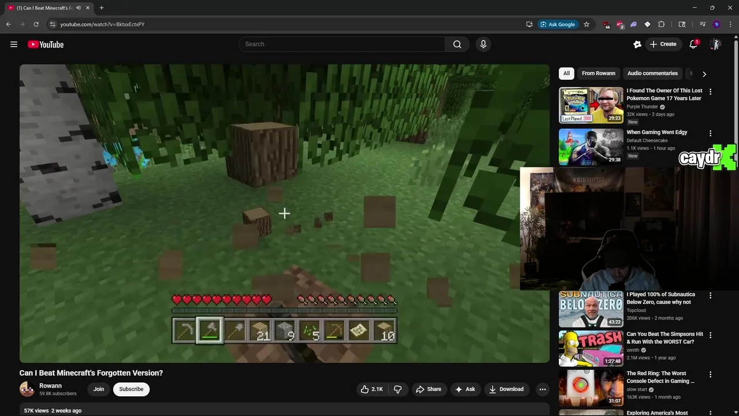
Task: Click the Purple Thunder channel name
Action: (x=643, y=107)
